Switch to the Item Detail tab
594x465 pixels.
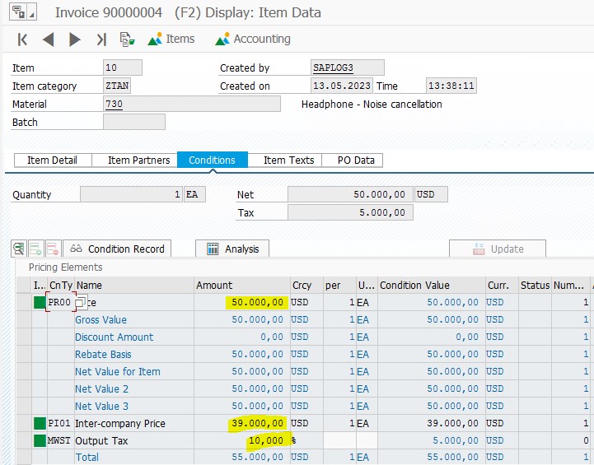click(53, 160)
